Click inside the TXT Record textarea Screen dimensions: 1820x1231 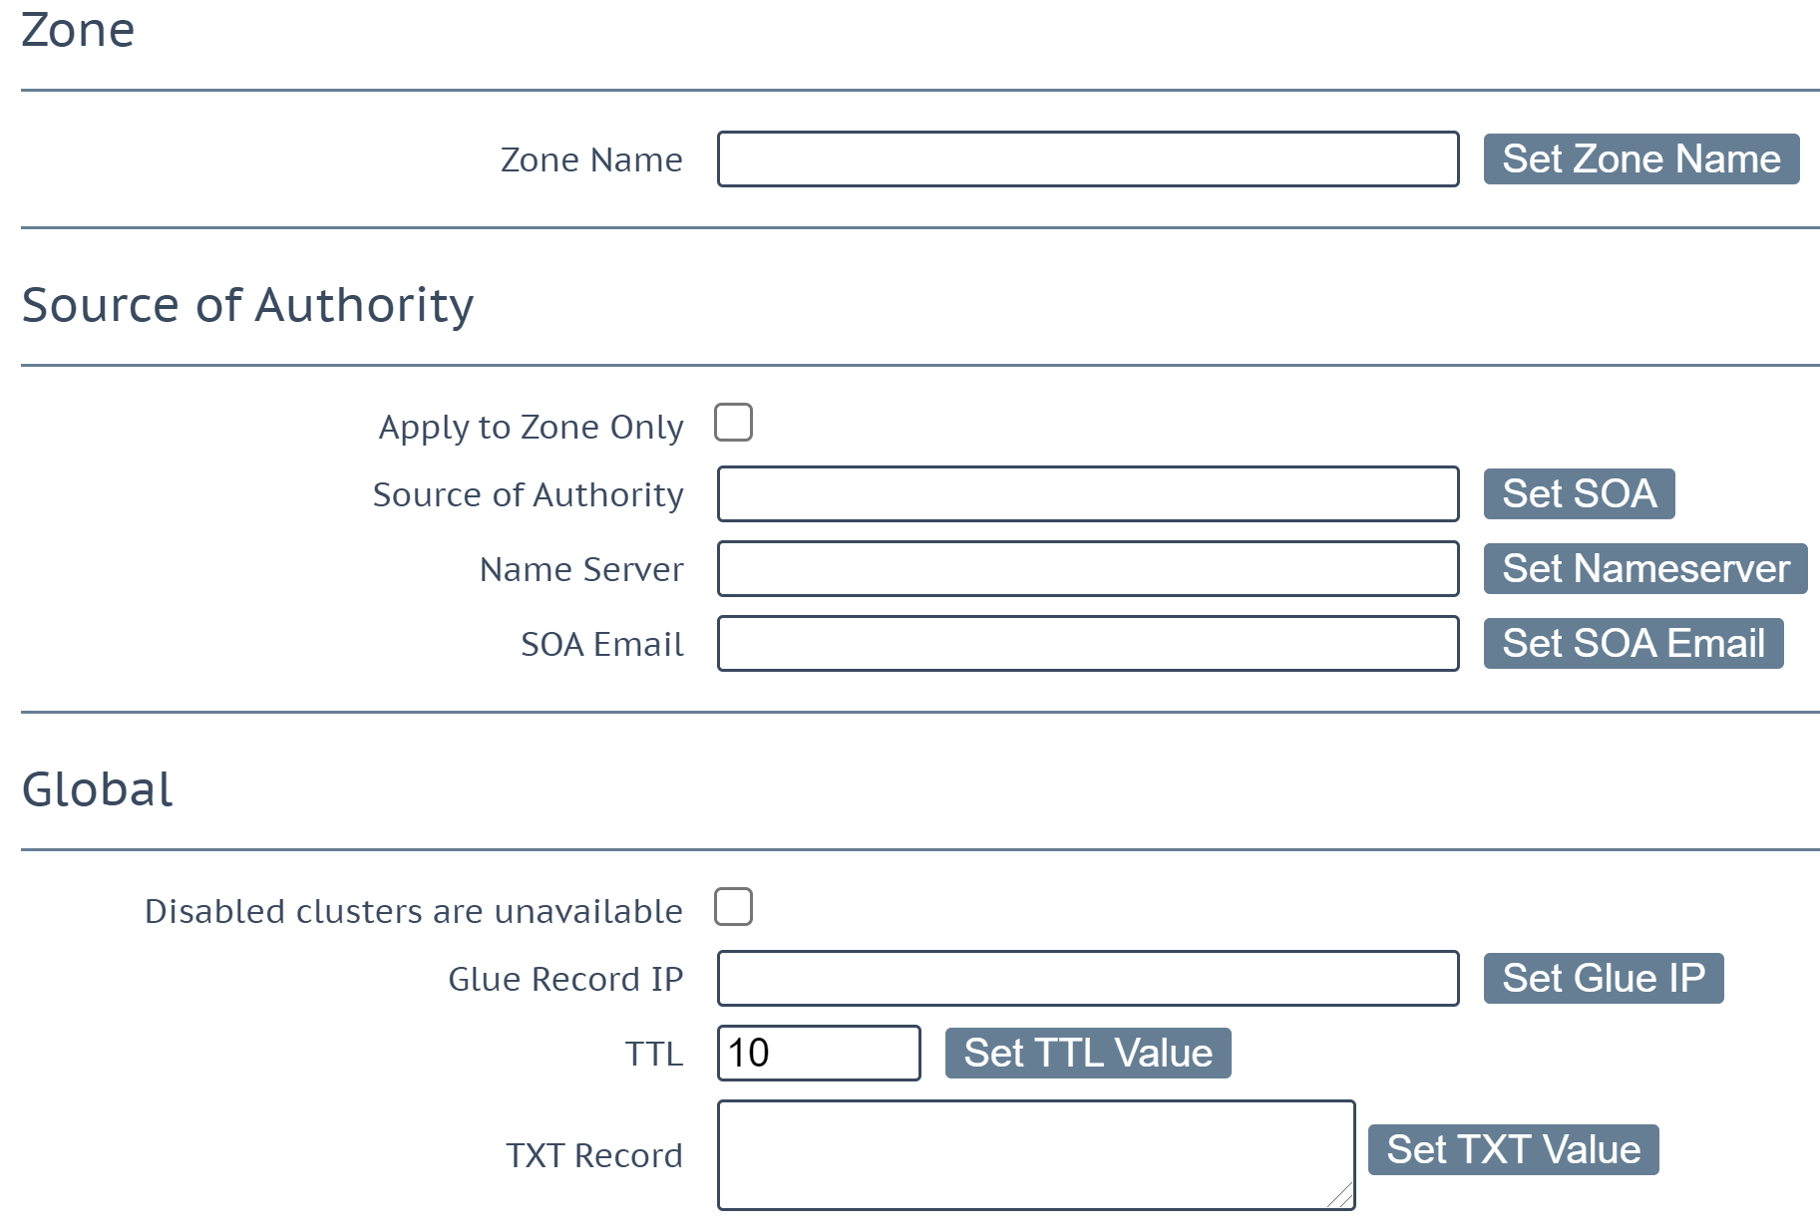(1036, 1155)
